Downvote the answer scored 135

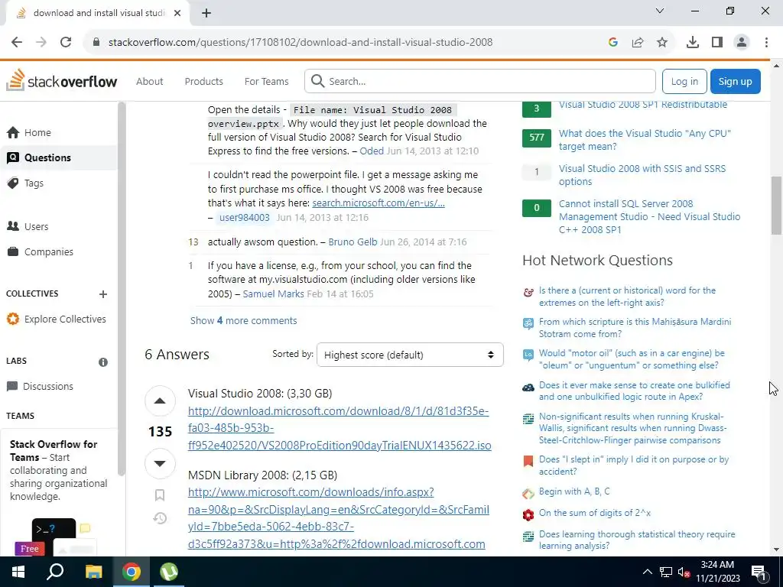pyautogui.click(x=160, y=463)
